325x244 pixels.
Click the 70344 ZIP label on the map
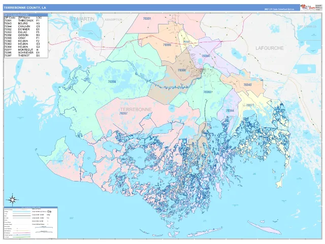(x=230, y=111)
